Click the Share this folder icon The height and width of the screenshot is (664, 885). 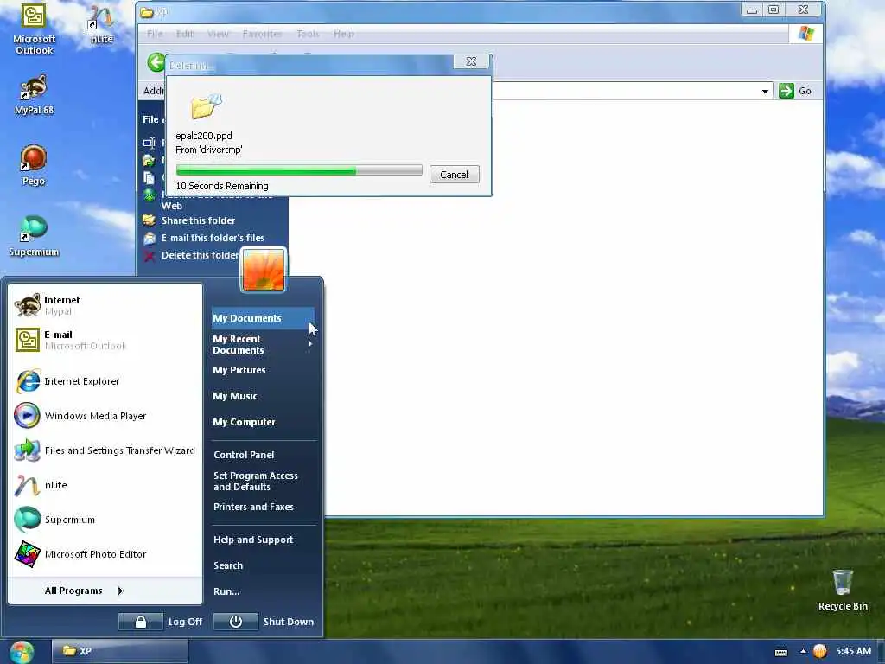click(x=149, y=220)
